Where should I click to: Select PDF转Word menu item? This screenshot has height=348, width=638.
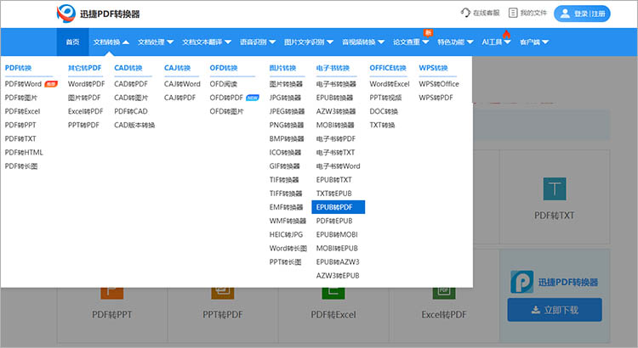click(23, 84)
